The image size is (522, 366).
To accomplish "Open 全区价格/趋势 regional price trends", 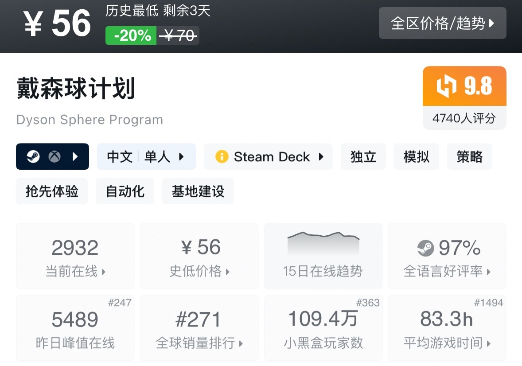I will 442,23.
